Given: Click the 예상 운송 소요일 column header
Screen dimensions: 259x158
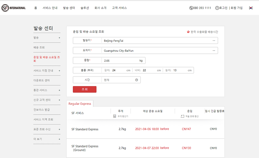Looking at the screenshot, I should pos(153,111).
